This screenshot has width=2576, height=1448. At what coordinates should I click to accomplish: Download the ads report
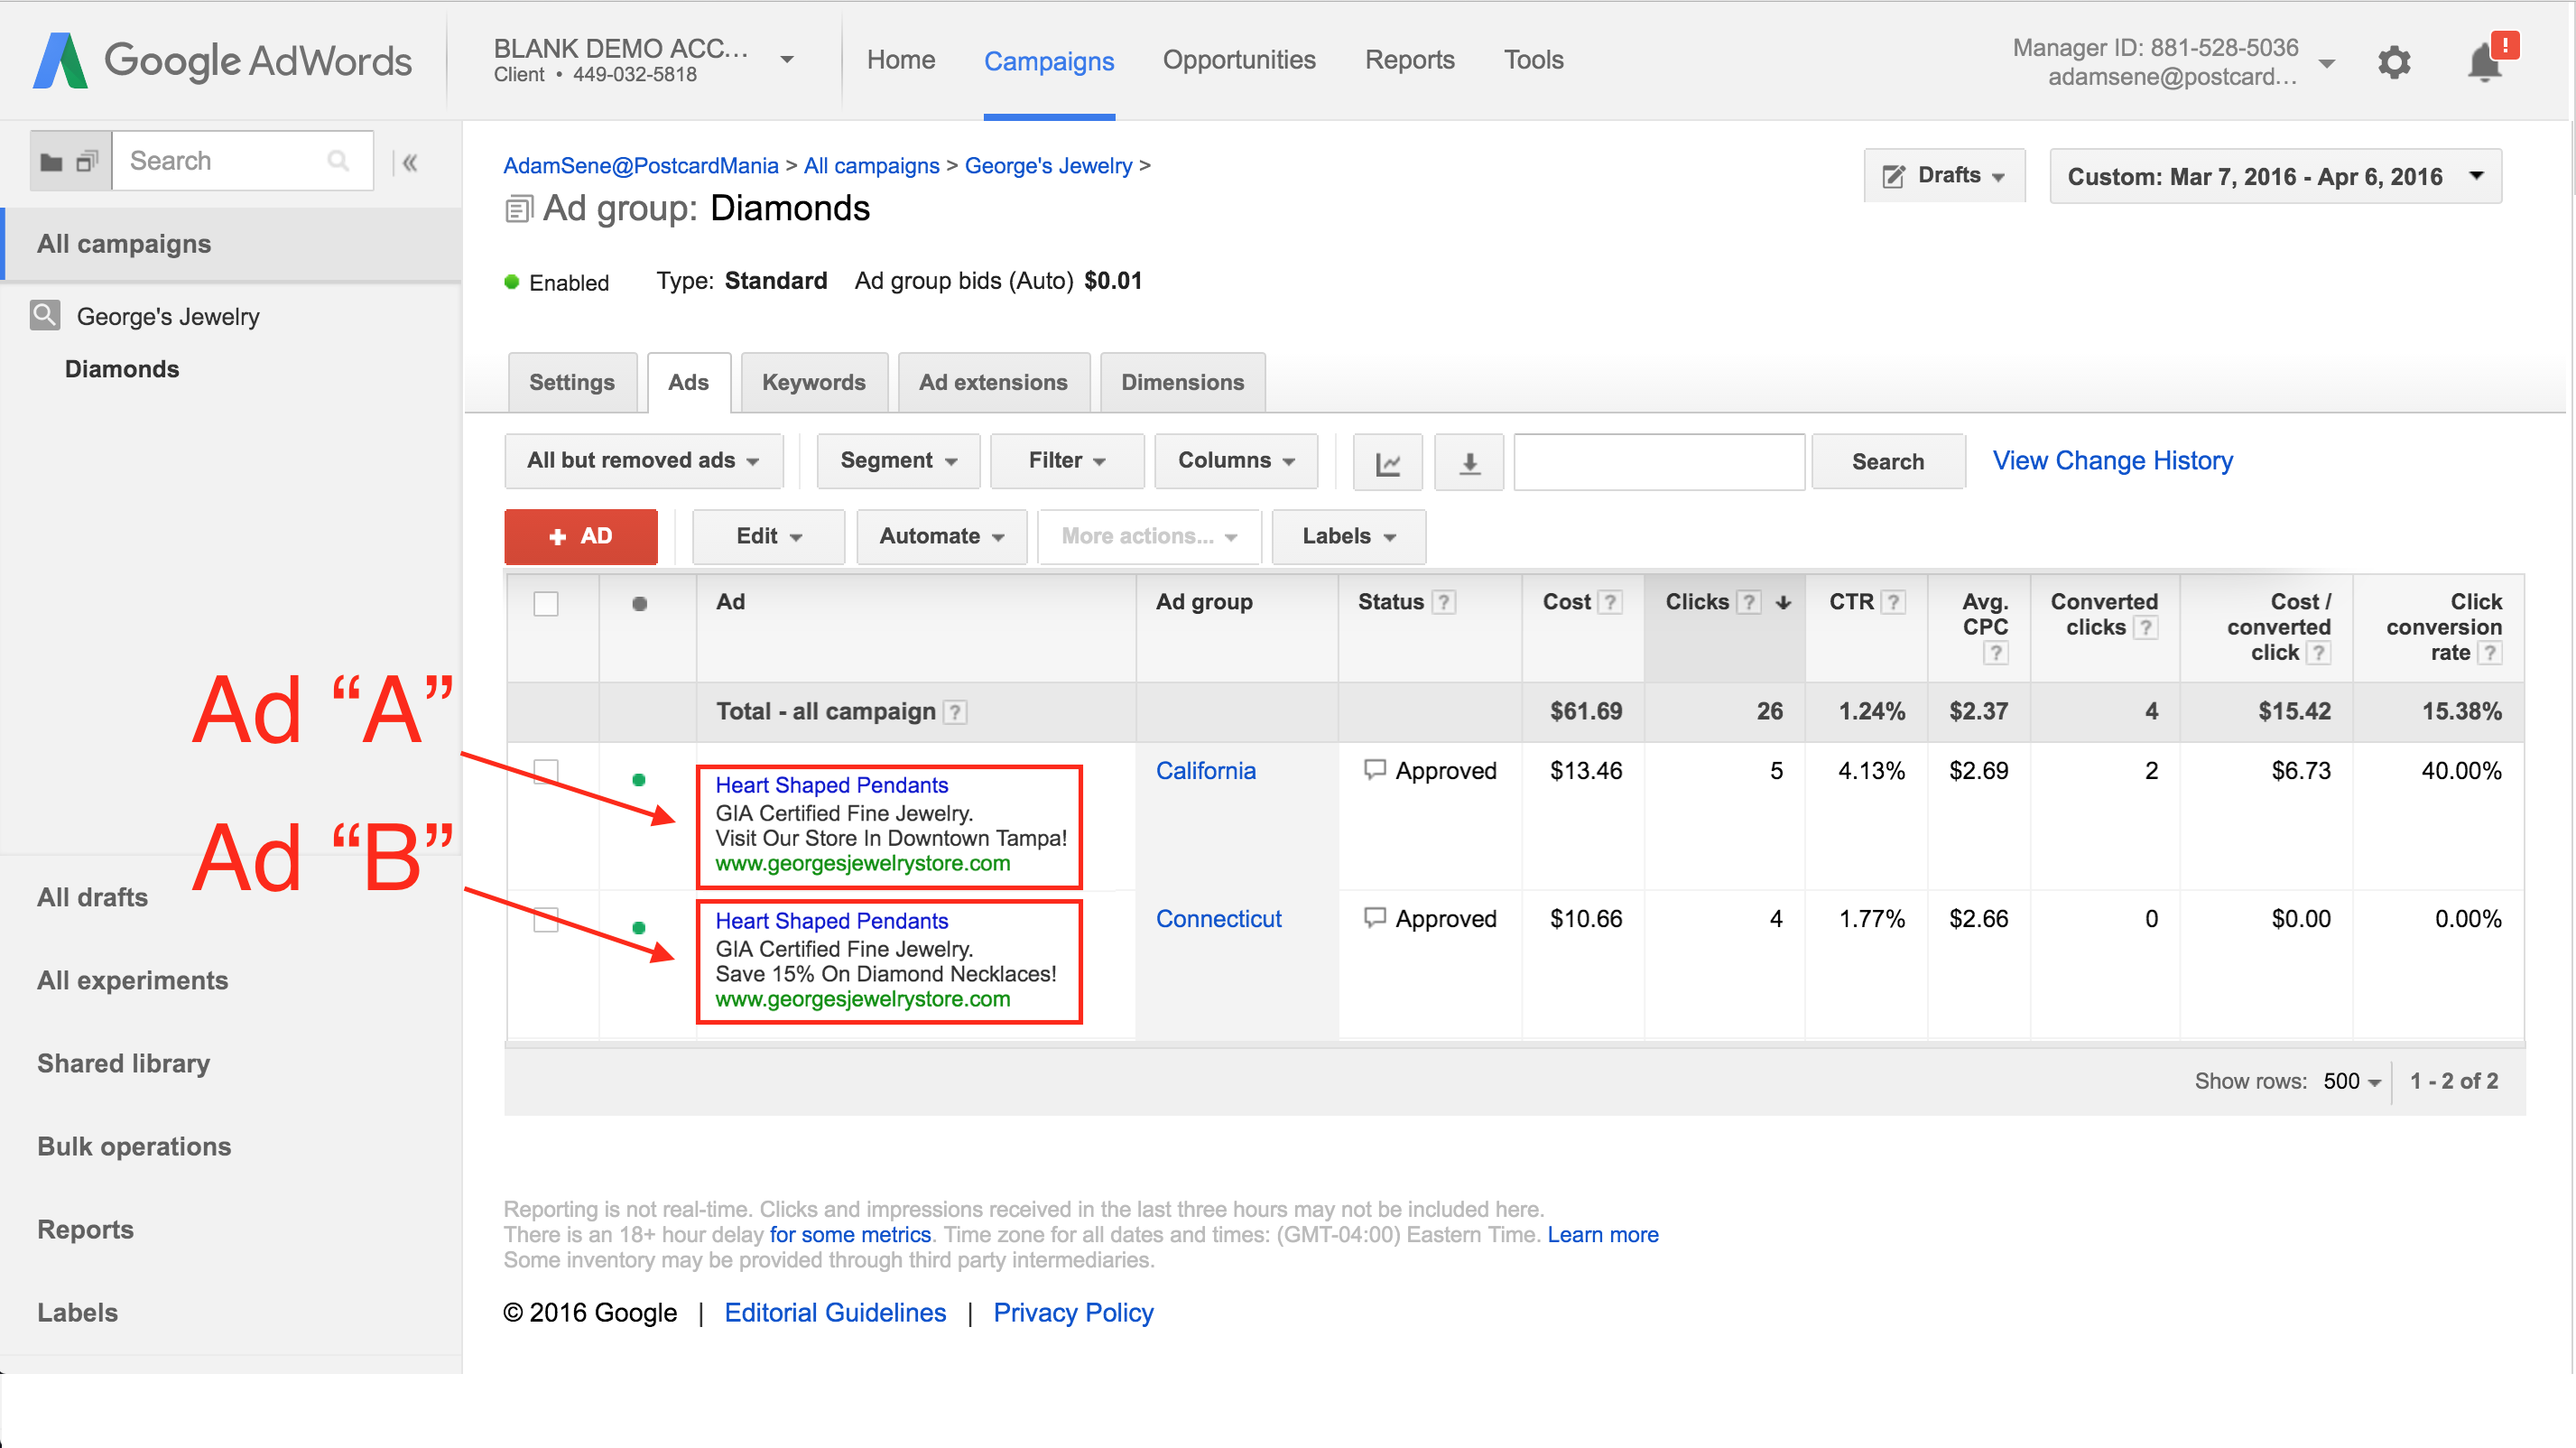pos(1469,462)
